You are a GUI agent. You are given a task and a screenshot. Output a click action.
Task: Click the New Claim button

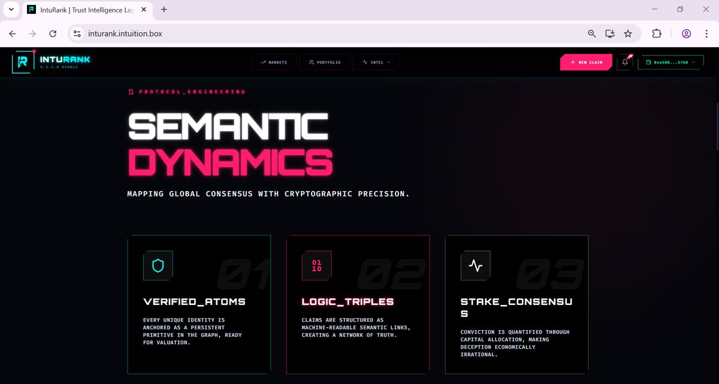click(x=586, y=62)
